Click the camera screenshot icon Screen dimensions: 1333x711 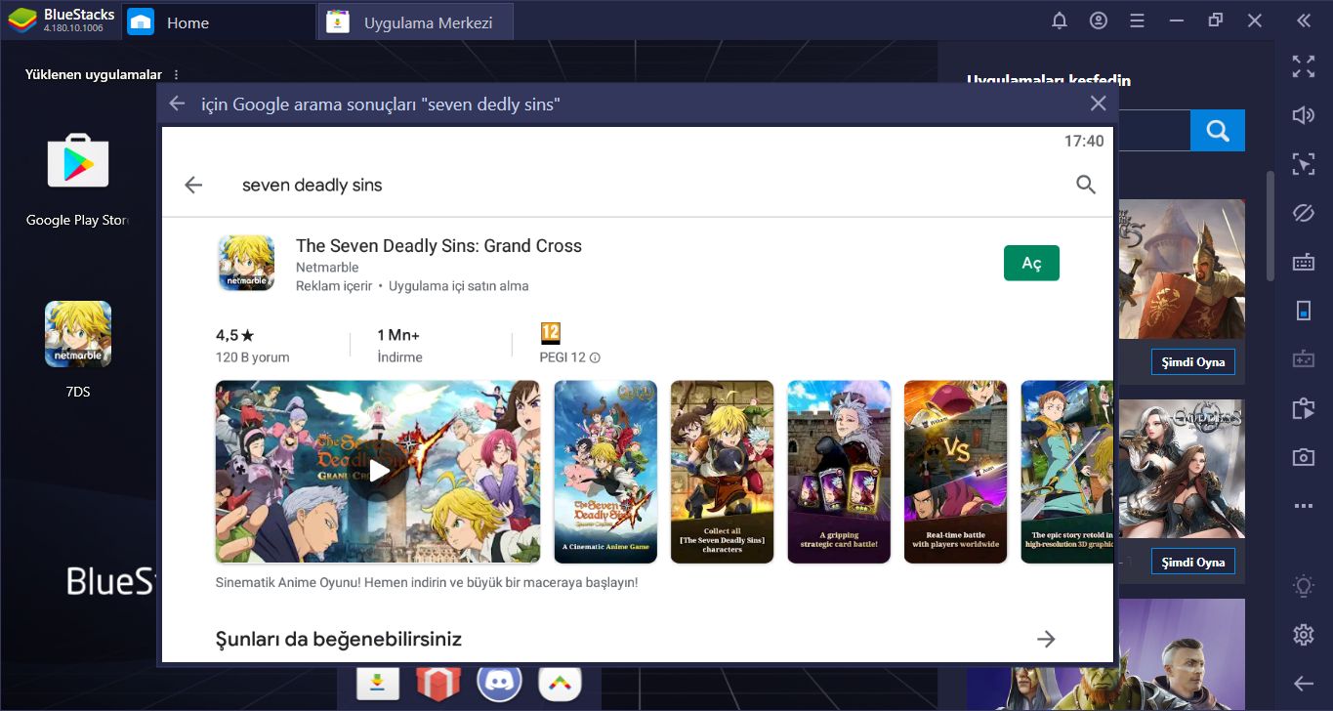1304,457
